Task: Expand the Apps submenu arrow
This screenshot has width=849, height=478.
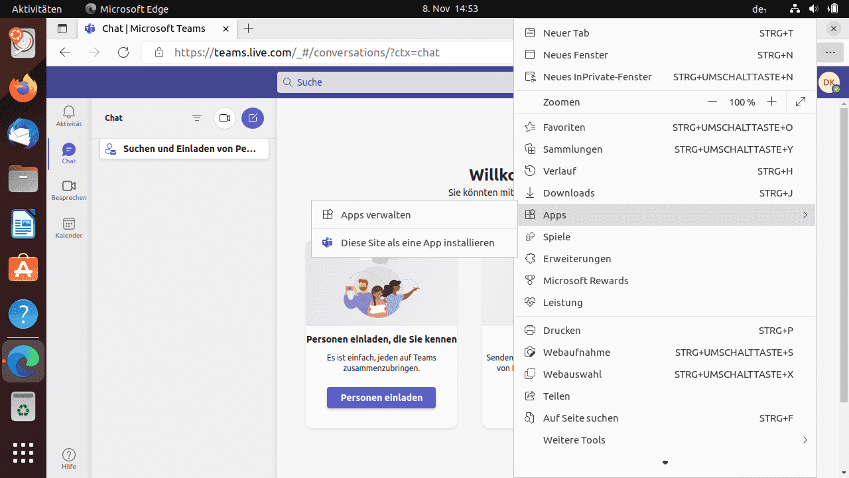Action: 805,215
